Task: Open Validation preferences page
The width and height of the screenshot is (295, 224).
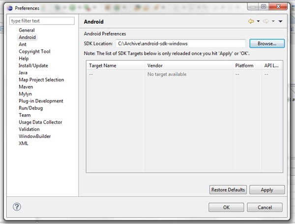Action: (x=29, y=129)
